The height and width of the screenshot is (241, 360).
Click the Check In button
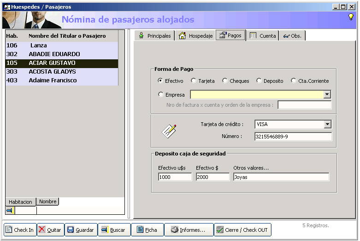(x=20, y=230)
